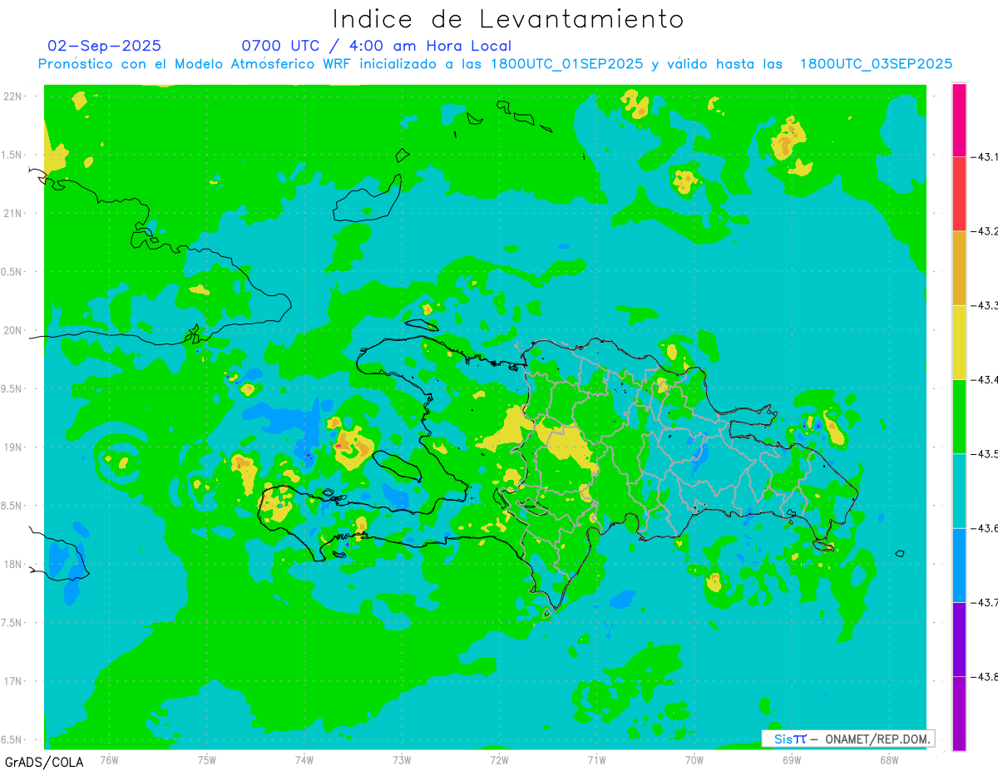Select the colorbar value "-43.4"
The height and width of the screenshot is (771, 998).
click(986, 379)
